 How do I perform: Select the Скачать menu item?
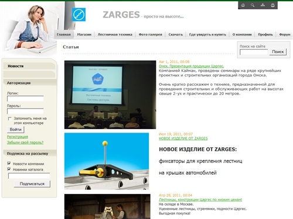click(x=176, y=34)
